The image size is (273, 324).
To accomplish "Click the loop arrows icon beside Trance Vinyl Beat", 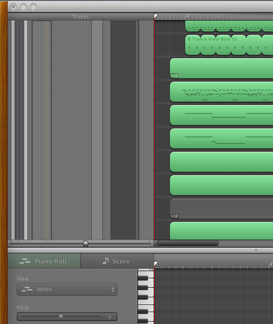I will [x=189, y=39].
